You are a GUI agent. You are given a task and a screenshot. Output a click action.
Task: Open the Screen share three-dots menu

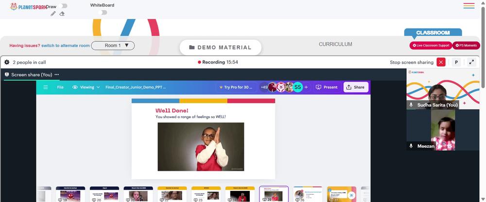(57, 75)
